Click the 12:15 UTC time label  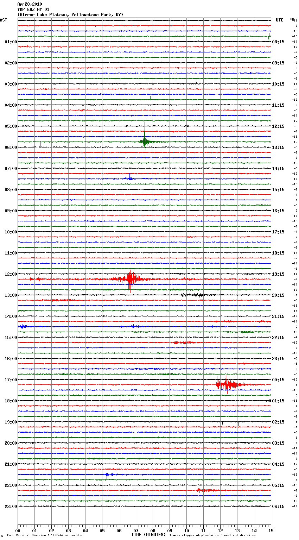(278, 126)
